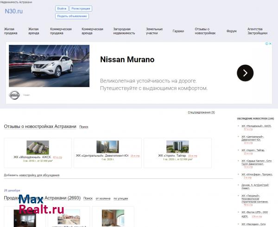Image resolution: width=278 pixels, height=227 pixels.
Task: Click the second listing house photo thumbnail
Action: (69, 217)
